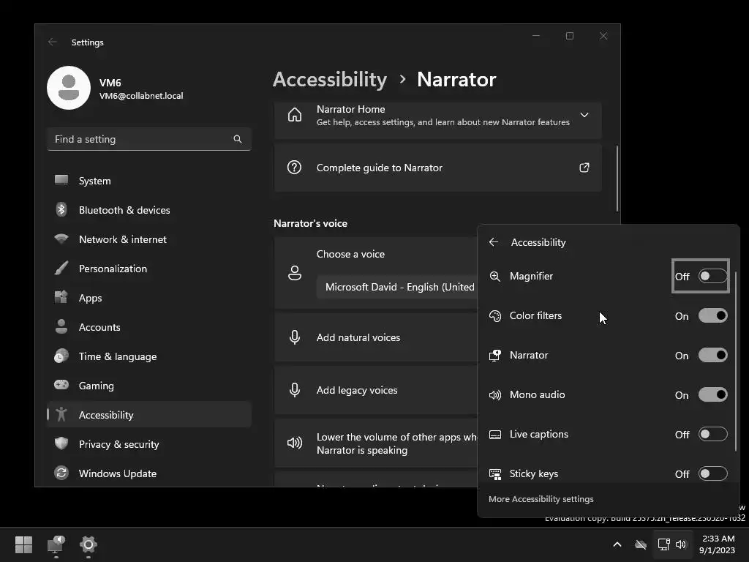Expand the Narrator Home section chevron
749x562 pixels.
tap(584, 115)
